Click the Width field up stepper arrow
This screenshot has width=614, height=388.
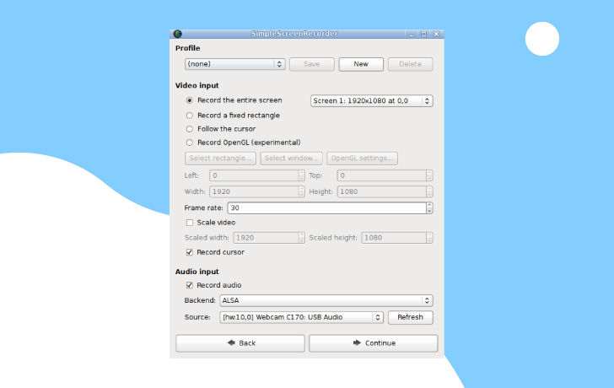tap(302, 189)
